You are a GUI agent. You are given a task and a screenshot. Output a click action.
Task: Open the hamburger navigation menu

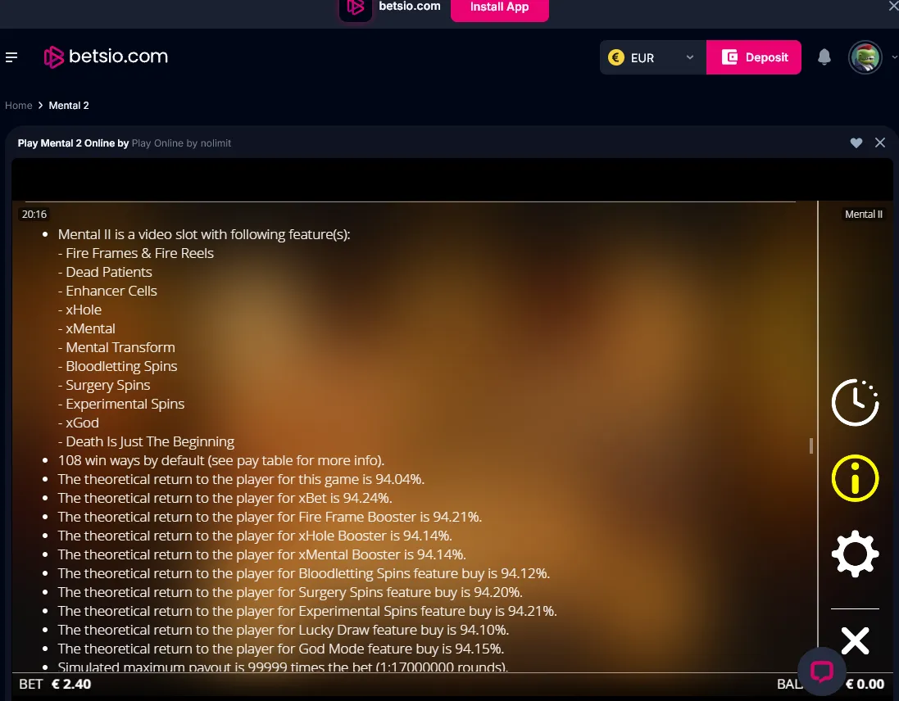click(x=11, y=57)
